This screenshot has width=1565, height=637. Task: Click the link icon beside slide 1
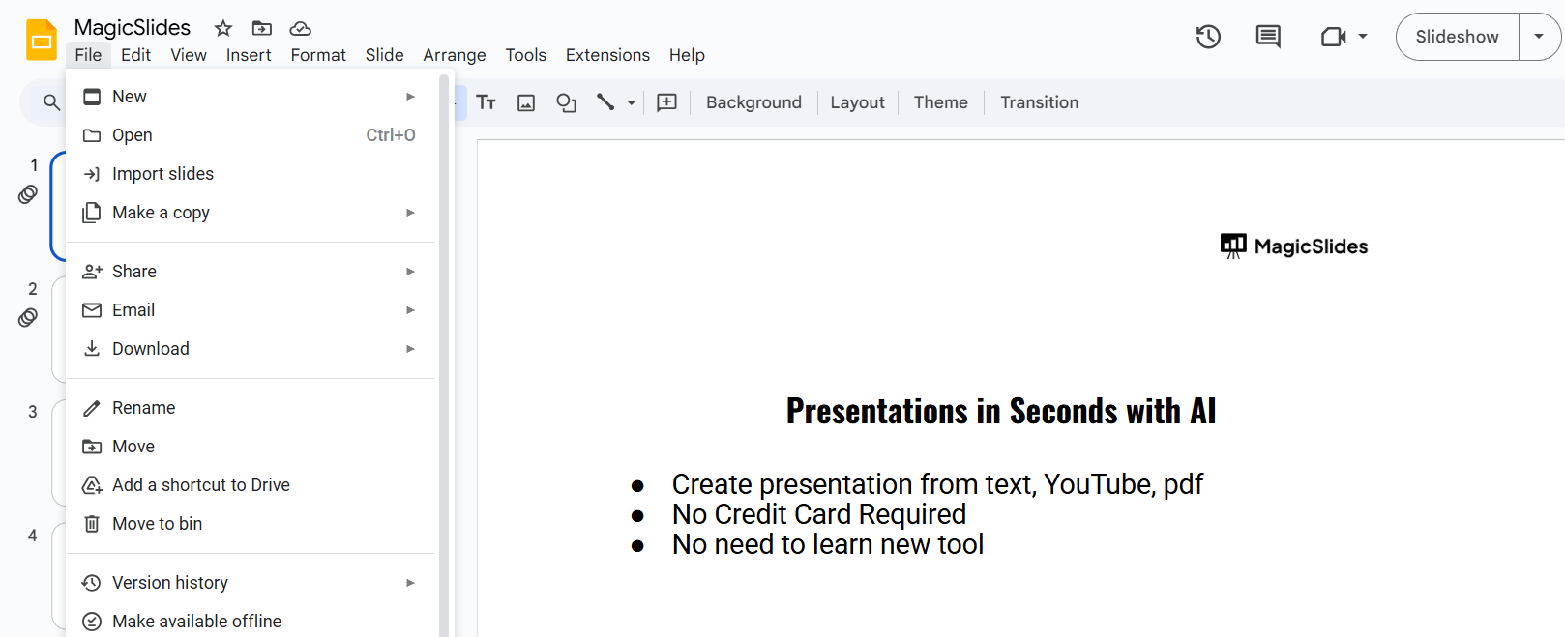28,194
